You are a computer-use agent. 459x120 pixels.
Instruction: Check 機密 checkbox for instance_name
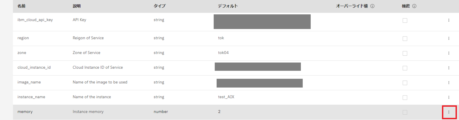(405, 98)
